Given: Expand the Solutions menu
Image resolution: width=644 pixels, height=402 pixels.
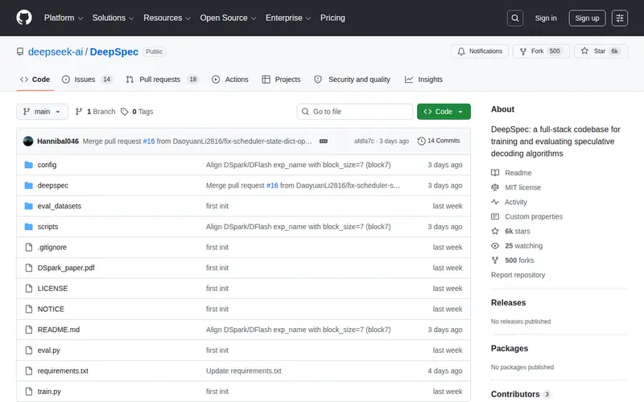Looking at the screenshot, I should [x=113, y=18].
